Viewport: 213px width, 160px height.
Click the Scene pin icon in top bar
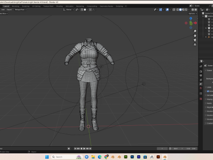[x=209, y=6]
